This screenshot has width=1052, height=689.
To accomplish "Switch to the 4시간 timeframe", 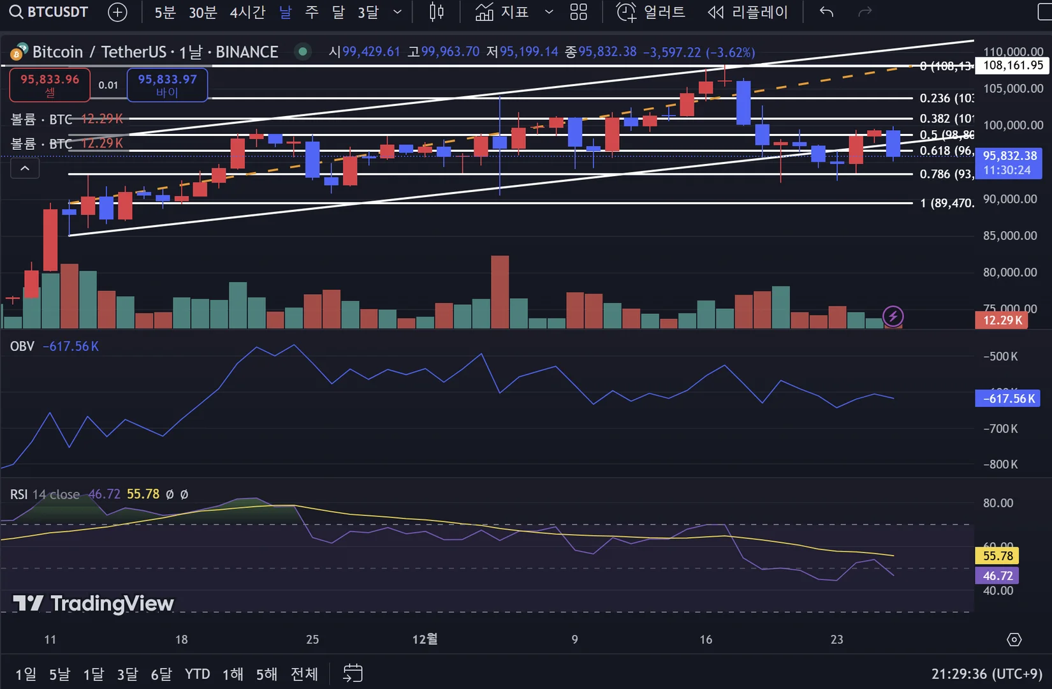I will (x=247, y=12).
